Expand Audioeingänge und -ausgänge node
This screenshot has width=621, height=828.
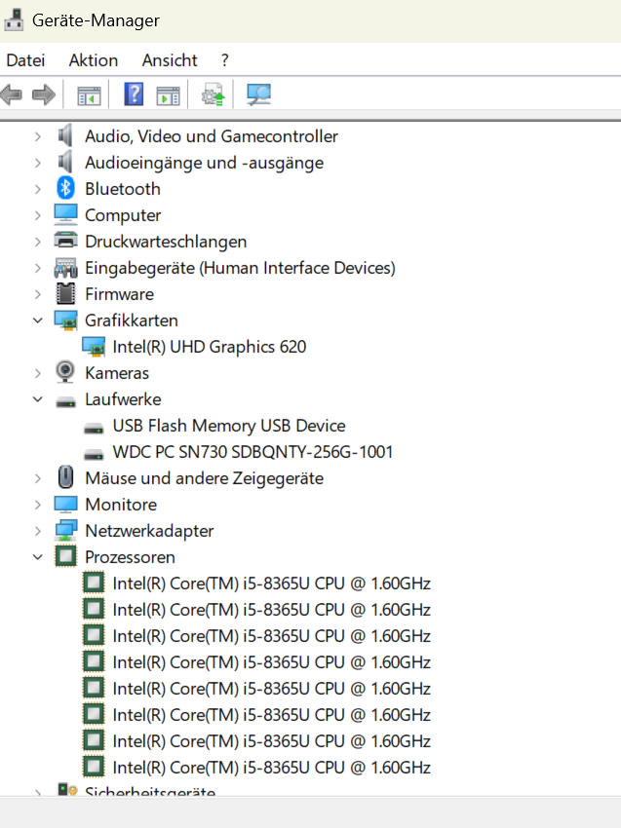click(x=37, y=164)
